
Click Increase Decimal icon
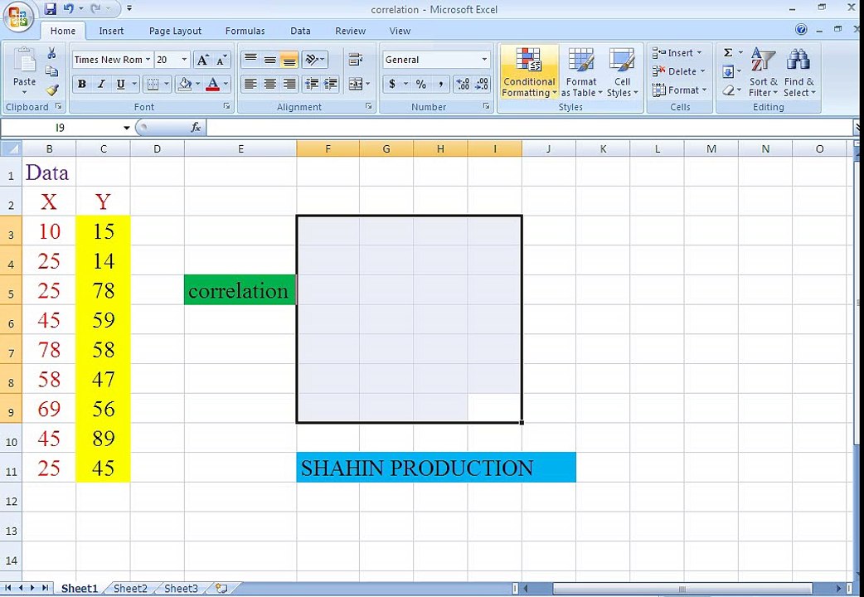pos(463,85)
